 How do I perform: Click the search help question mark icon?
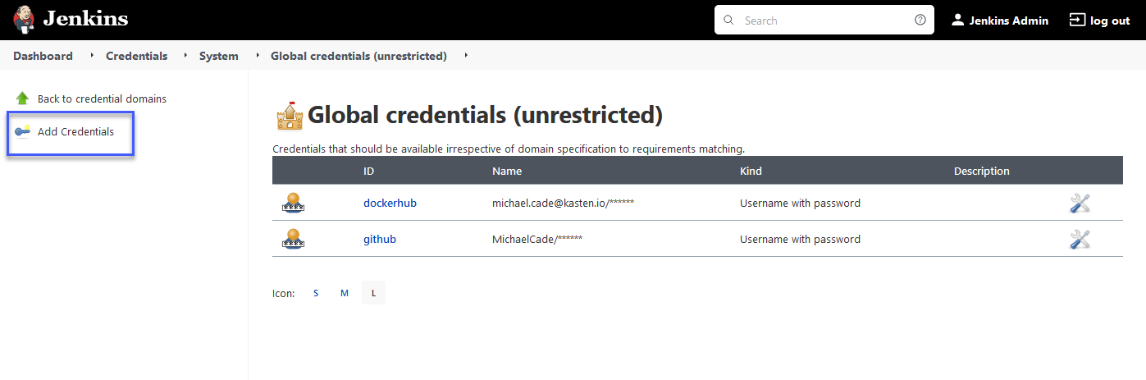pos(920,21)
